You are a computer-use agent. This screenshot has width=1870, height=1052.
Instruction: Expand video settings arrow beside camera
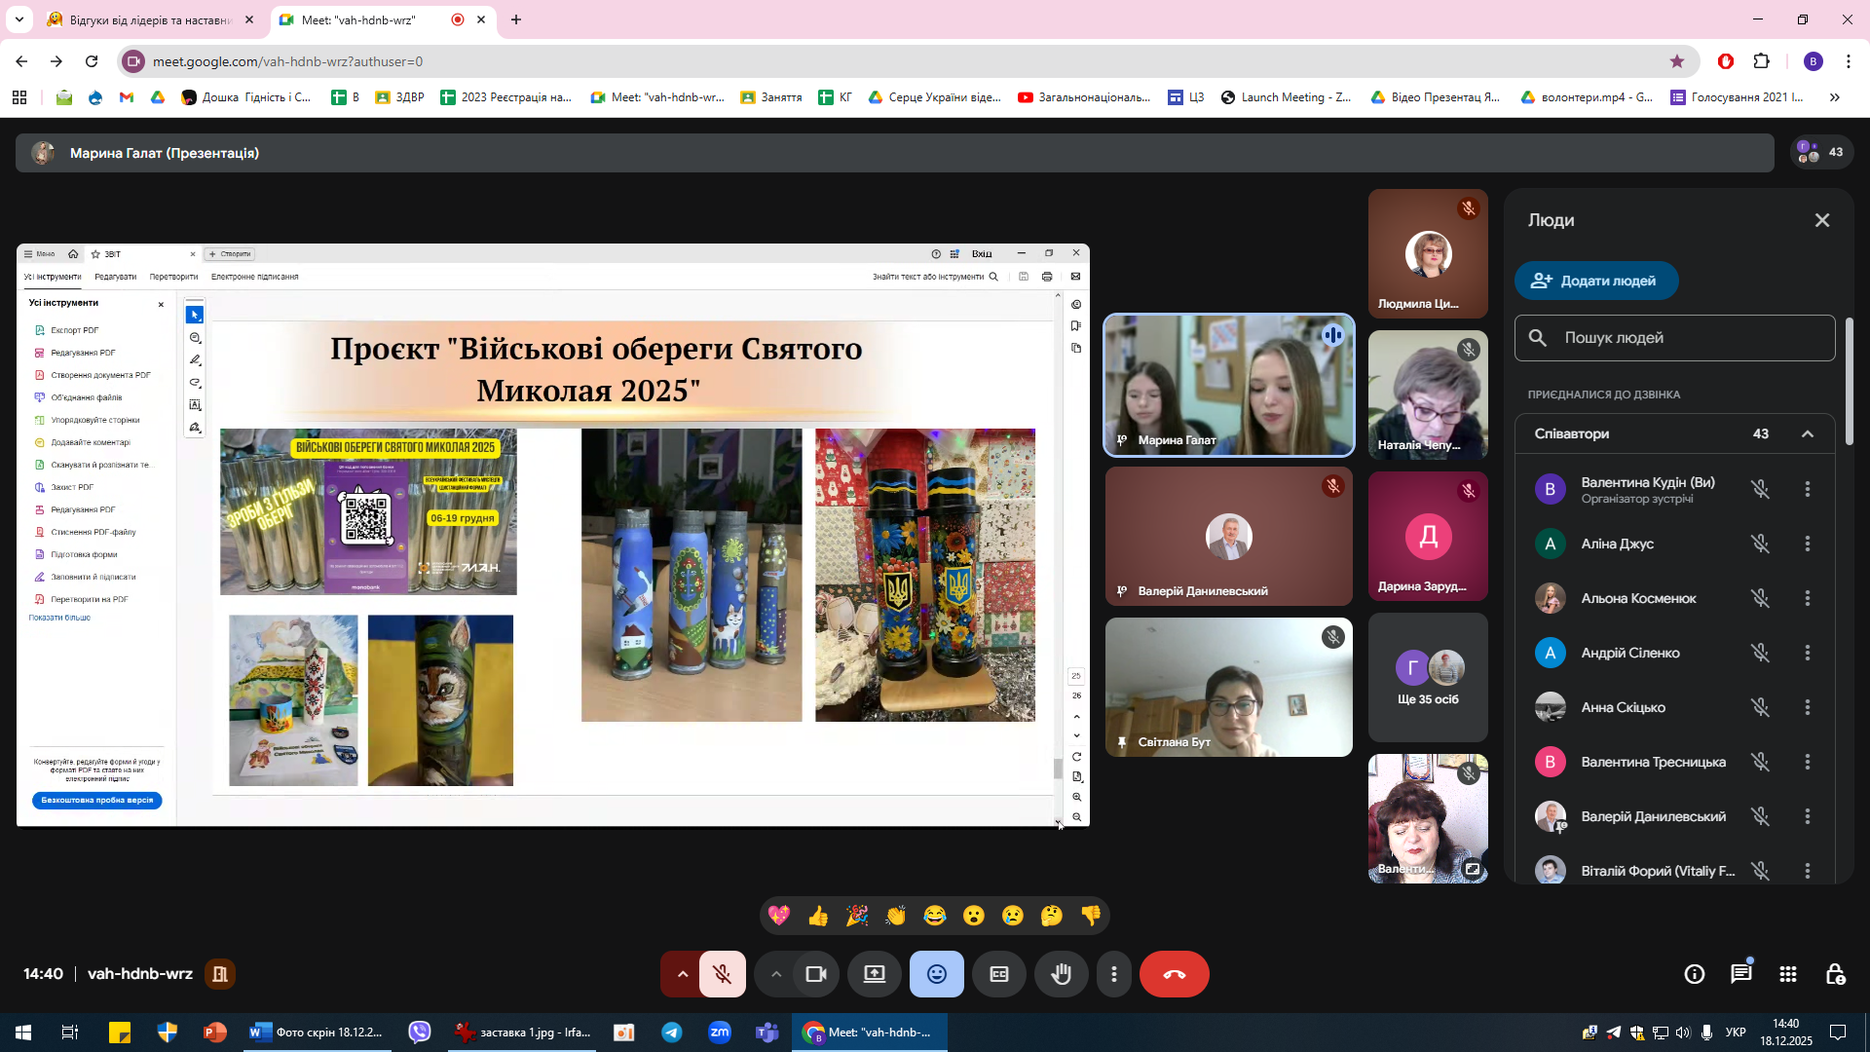tap(776, 974)
